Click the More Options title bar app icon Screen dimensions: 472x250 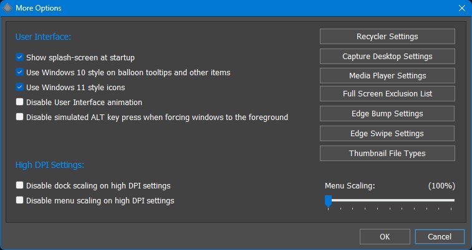7,8
